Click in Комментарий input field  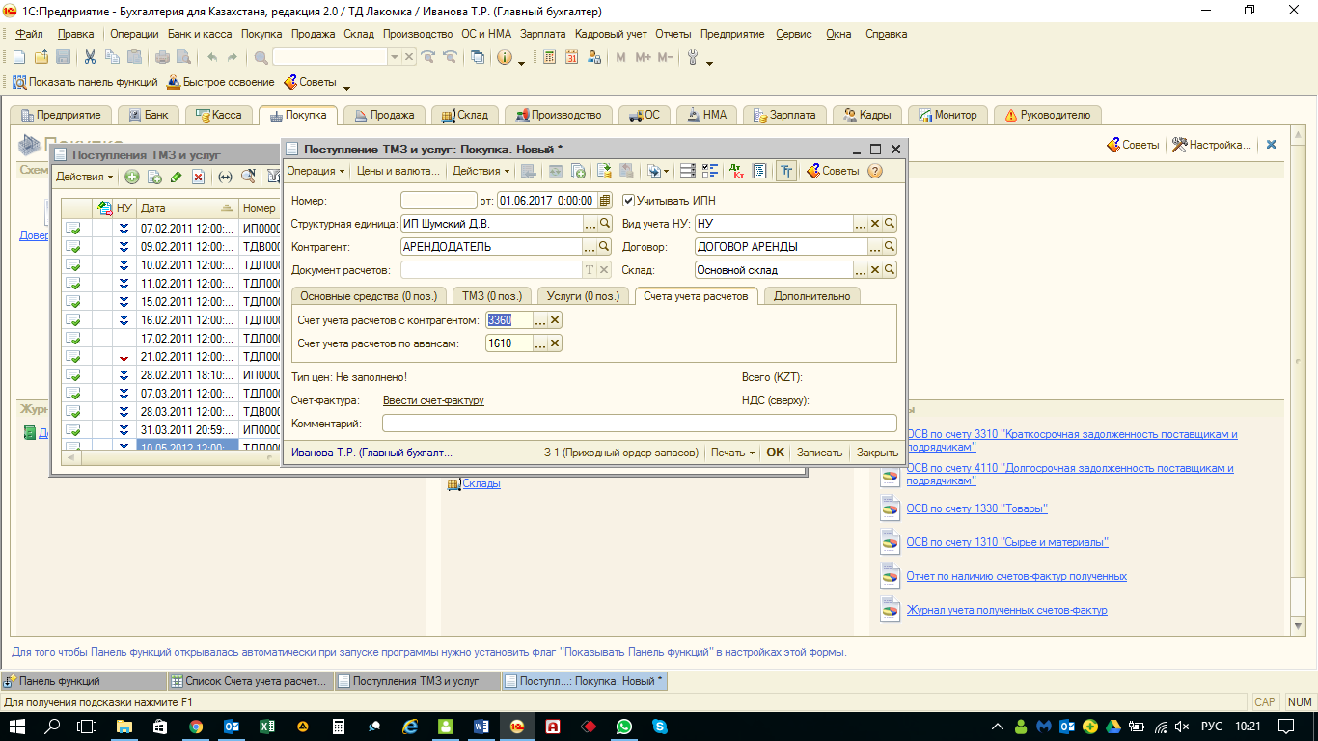pos(640,423)
